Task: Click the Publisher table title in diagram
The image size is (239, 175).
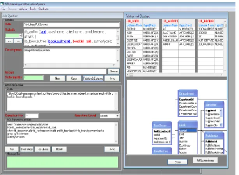Action: tap(212, 136)
